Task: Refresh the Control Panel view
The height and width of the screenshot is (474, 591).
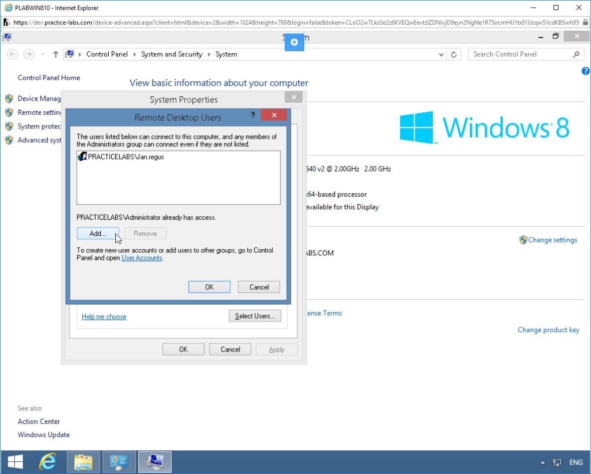Action: point(454,54)
